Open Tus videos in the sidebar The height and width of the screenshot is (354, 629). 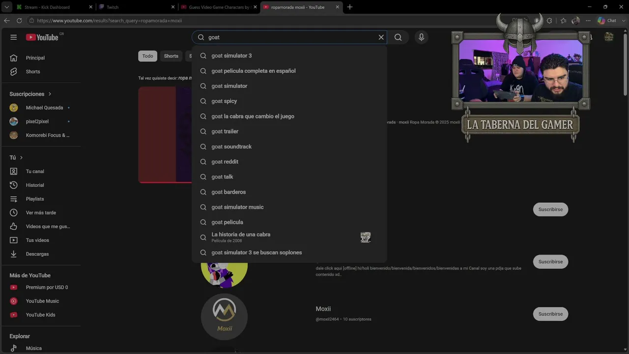click(x=41, y=240)
